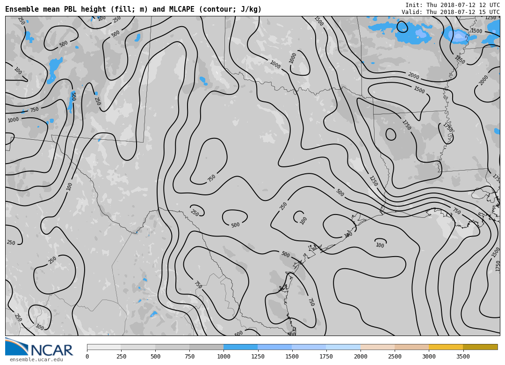Open the ensemble.ucar.edu link text
The width and height of the screenshot is (505, 365).
coord(36,359)
